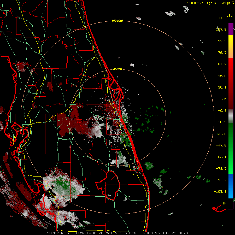Click the 100 NMI range ring label
This screenshot has width=235, height=235.
[117, 21]
